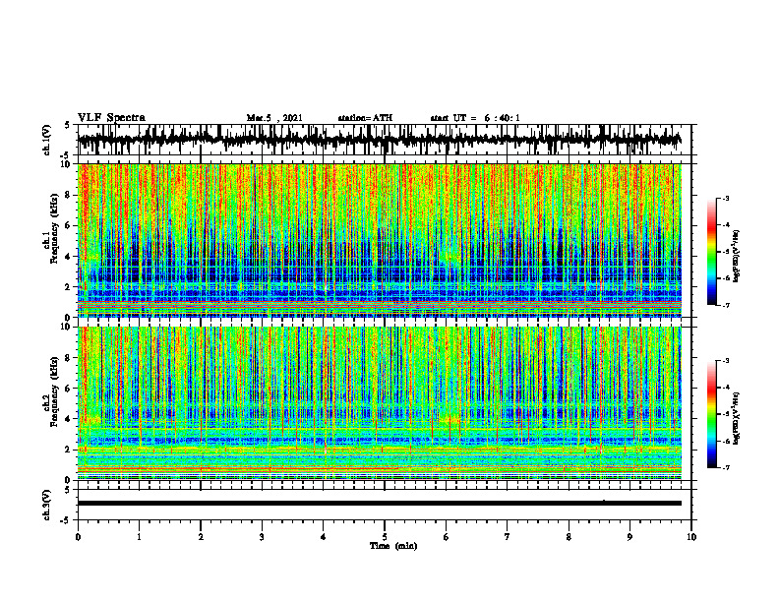
Task: Click the ch.1 colorbar "-7" tick label
Action: tap(726, 305)
